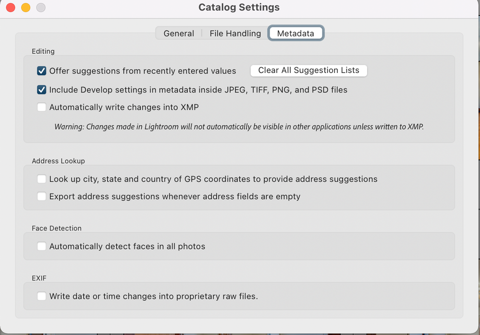Screen dimensions: 480x335
Task: Select the Metadata tab
Action: pos(295,34)
